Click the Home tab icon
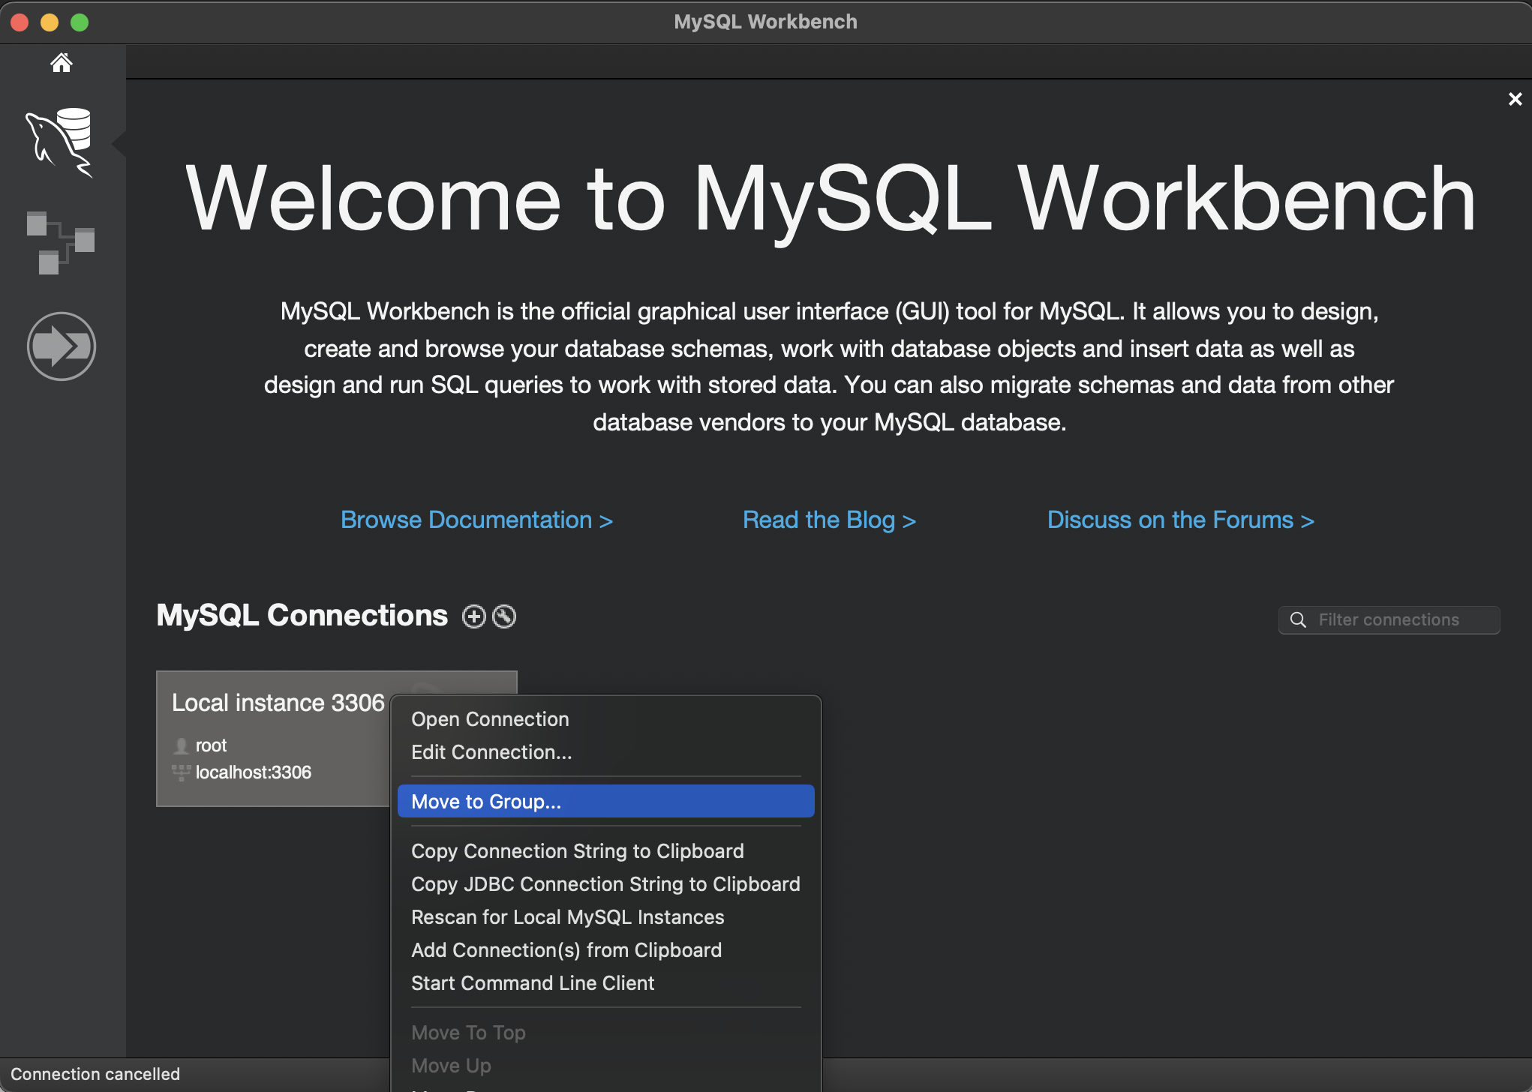This screenshot has width=1532, height=1092. click(x=62, y=62)
